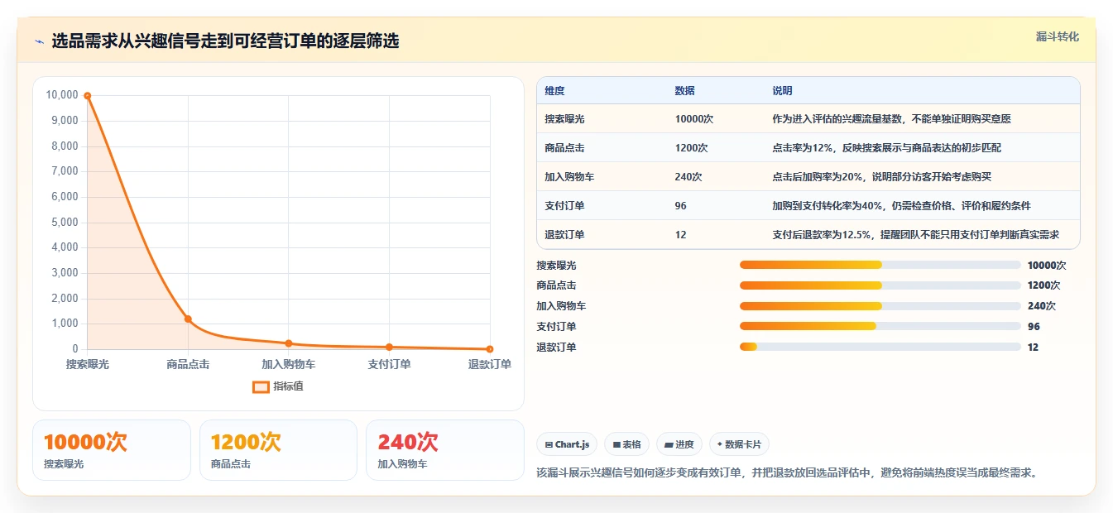Click the 加入购物车 progress bar
1113x513 pixels.
tap(880, 305)
